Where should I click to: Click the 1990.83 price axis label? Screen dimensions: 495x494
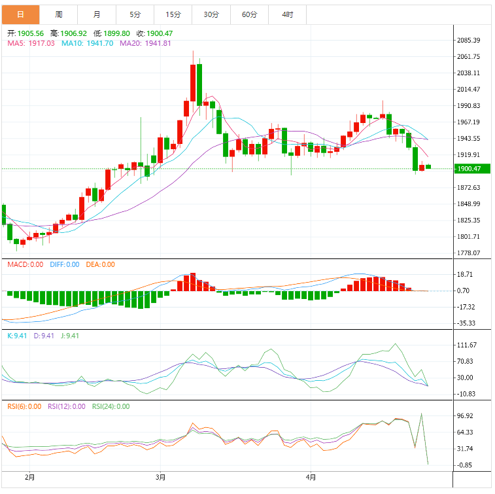click(x=468, y=106)
